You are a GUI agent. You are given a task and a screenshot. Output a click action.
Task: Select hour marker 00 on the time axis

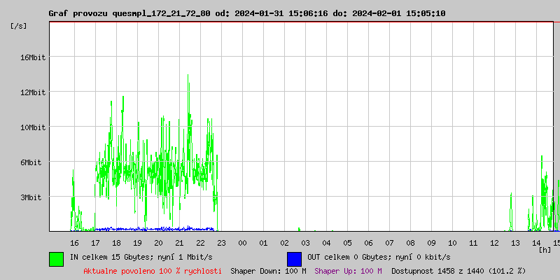[242, 243]
